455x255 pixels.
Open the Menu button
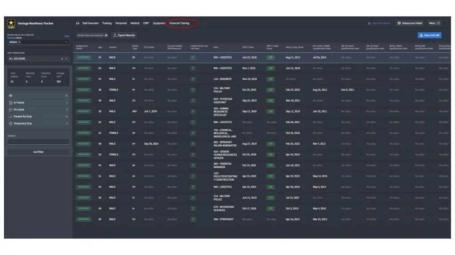[435, 23]
